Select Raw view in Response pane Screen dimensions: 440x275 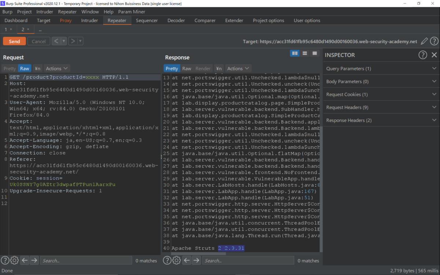187,69
